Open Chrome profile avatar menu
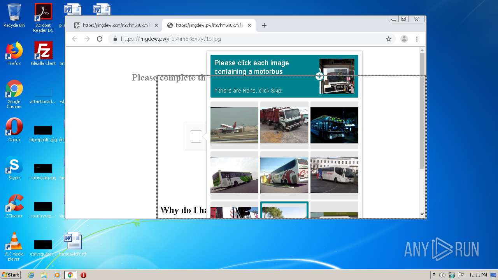The image size is (498, 280). click(404, 39)
